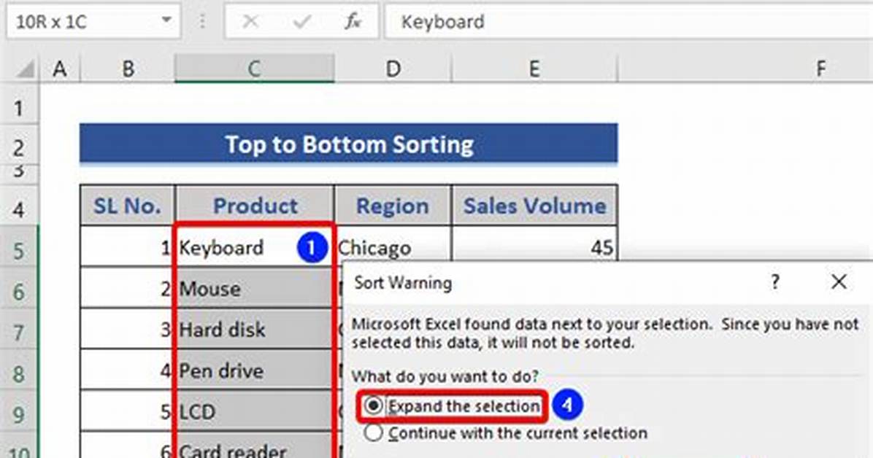Viewport: 873px width, 458px height.
Task: Click the sales volume cell showing 45
Action: tap(534, 245)
